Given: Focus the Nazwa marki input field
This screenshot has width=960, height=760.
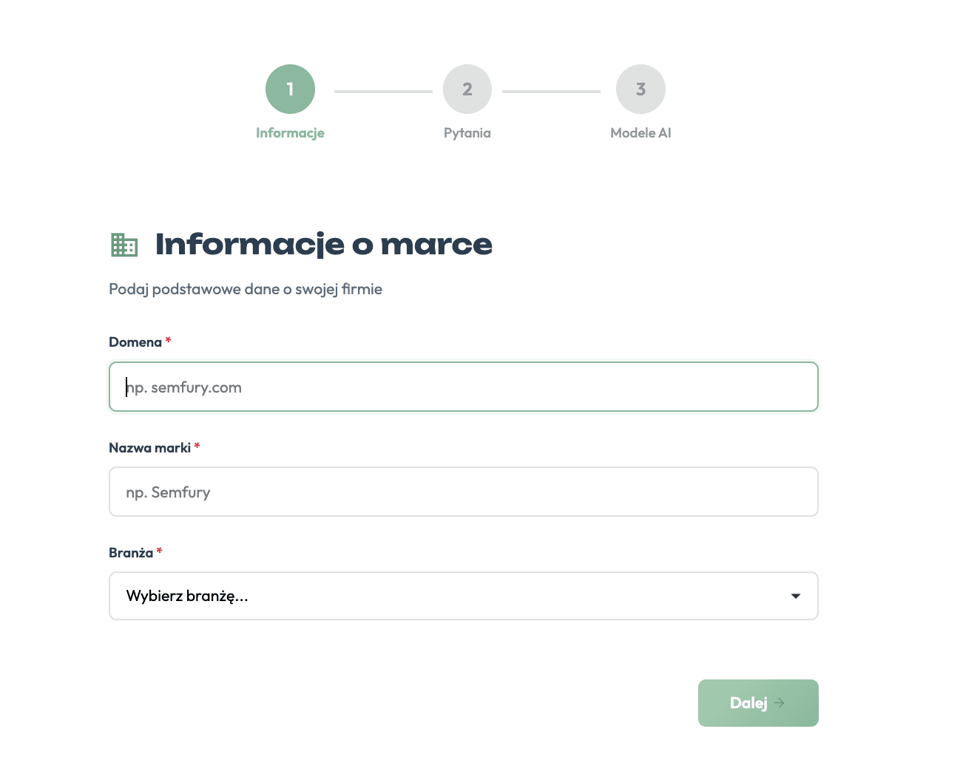Looking at the screenshot, I should tap(464, 492).
